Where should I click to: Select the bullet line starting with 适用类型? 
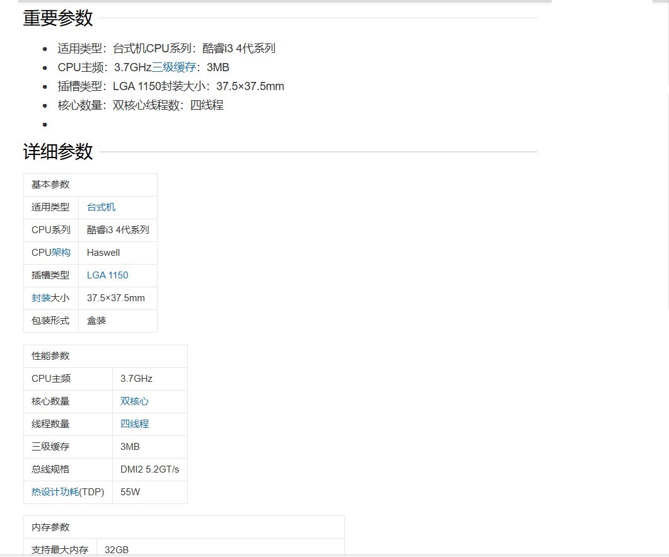(x=166, y=48)
